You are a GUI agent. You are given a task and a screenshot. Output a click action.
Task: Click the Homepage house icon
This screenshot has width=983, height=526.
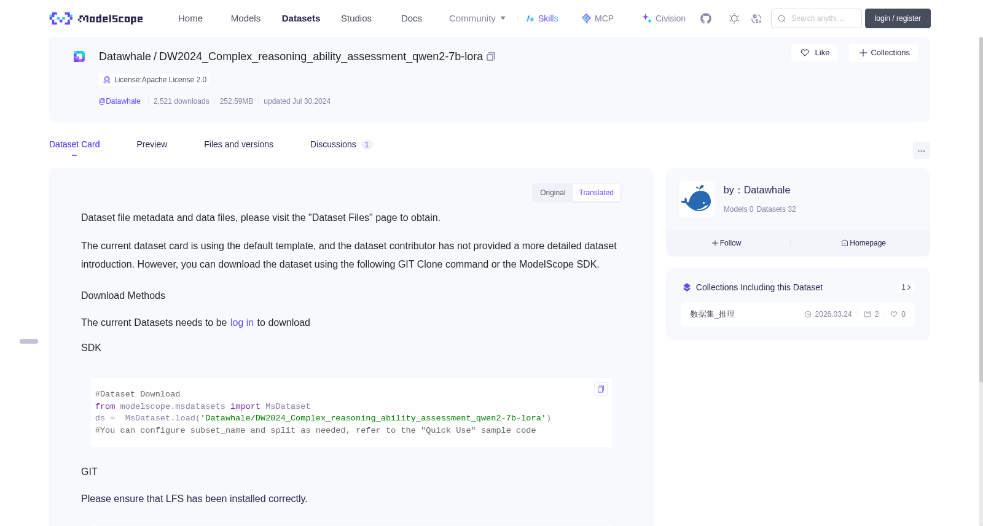click(845, 243)
